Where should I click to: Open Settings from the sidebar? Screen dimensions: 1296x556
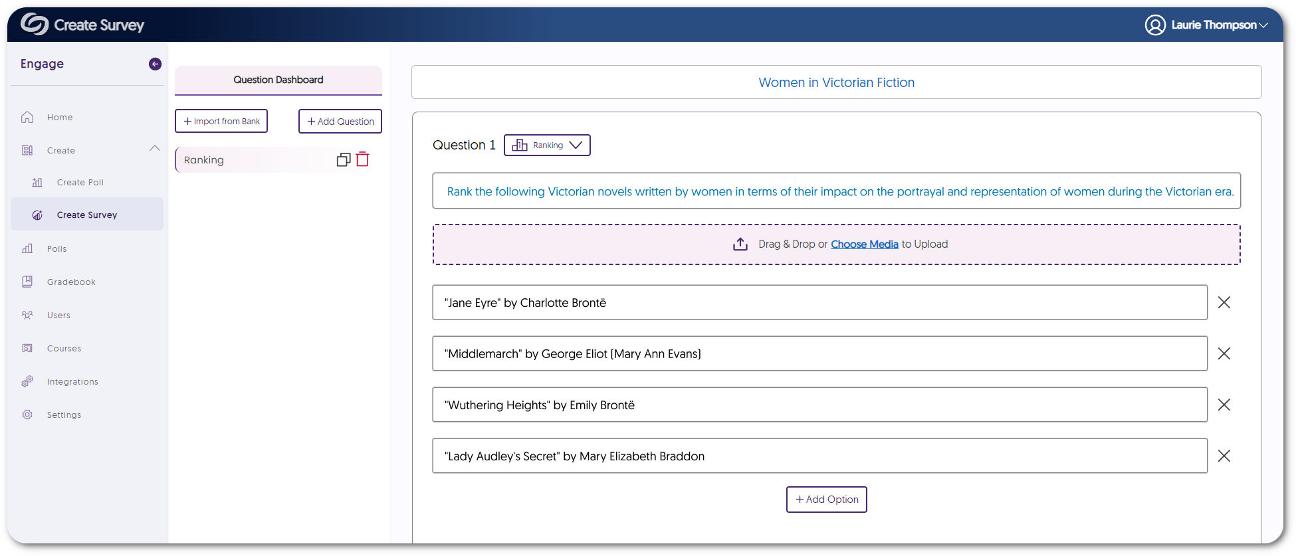pyautogui.click(x=64, y=415)
